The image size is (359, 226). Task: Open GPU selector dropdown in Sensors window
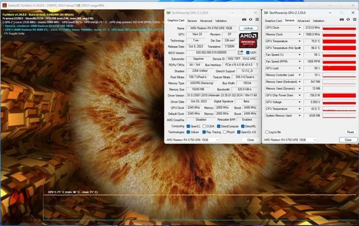coord(290,139)
